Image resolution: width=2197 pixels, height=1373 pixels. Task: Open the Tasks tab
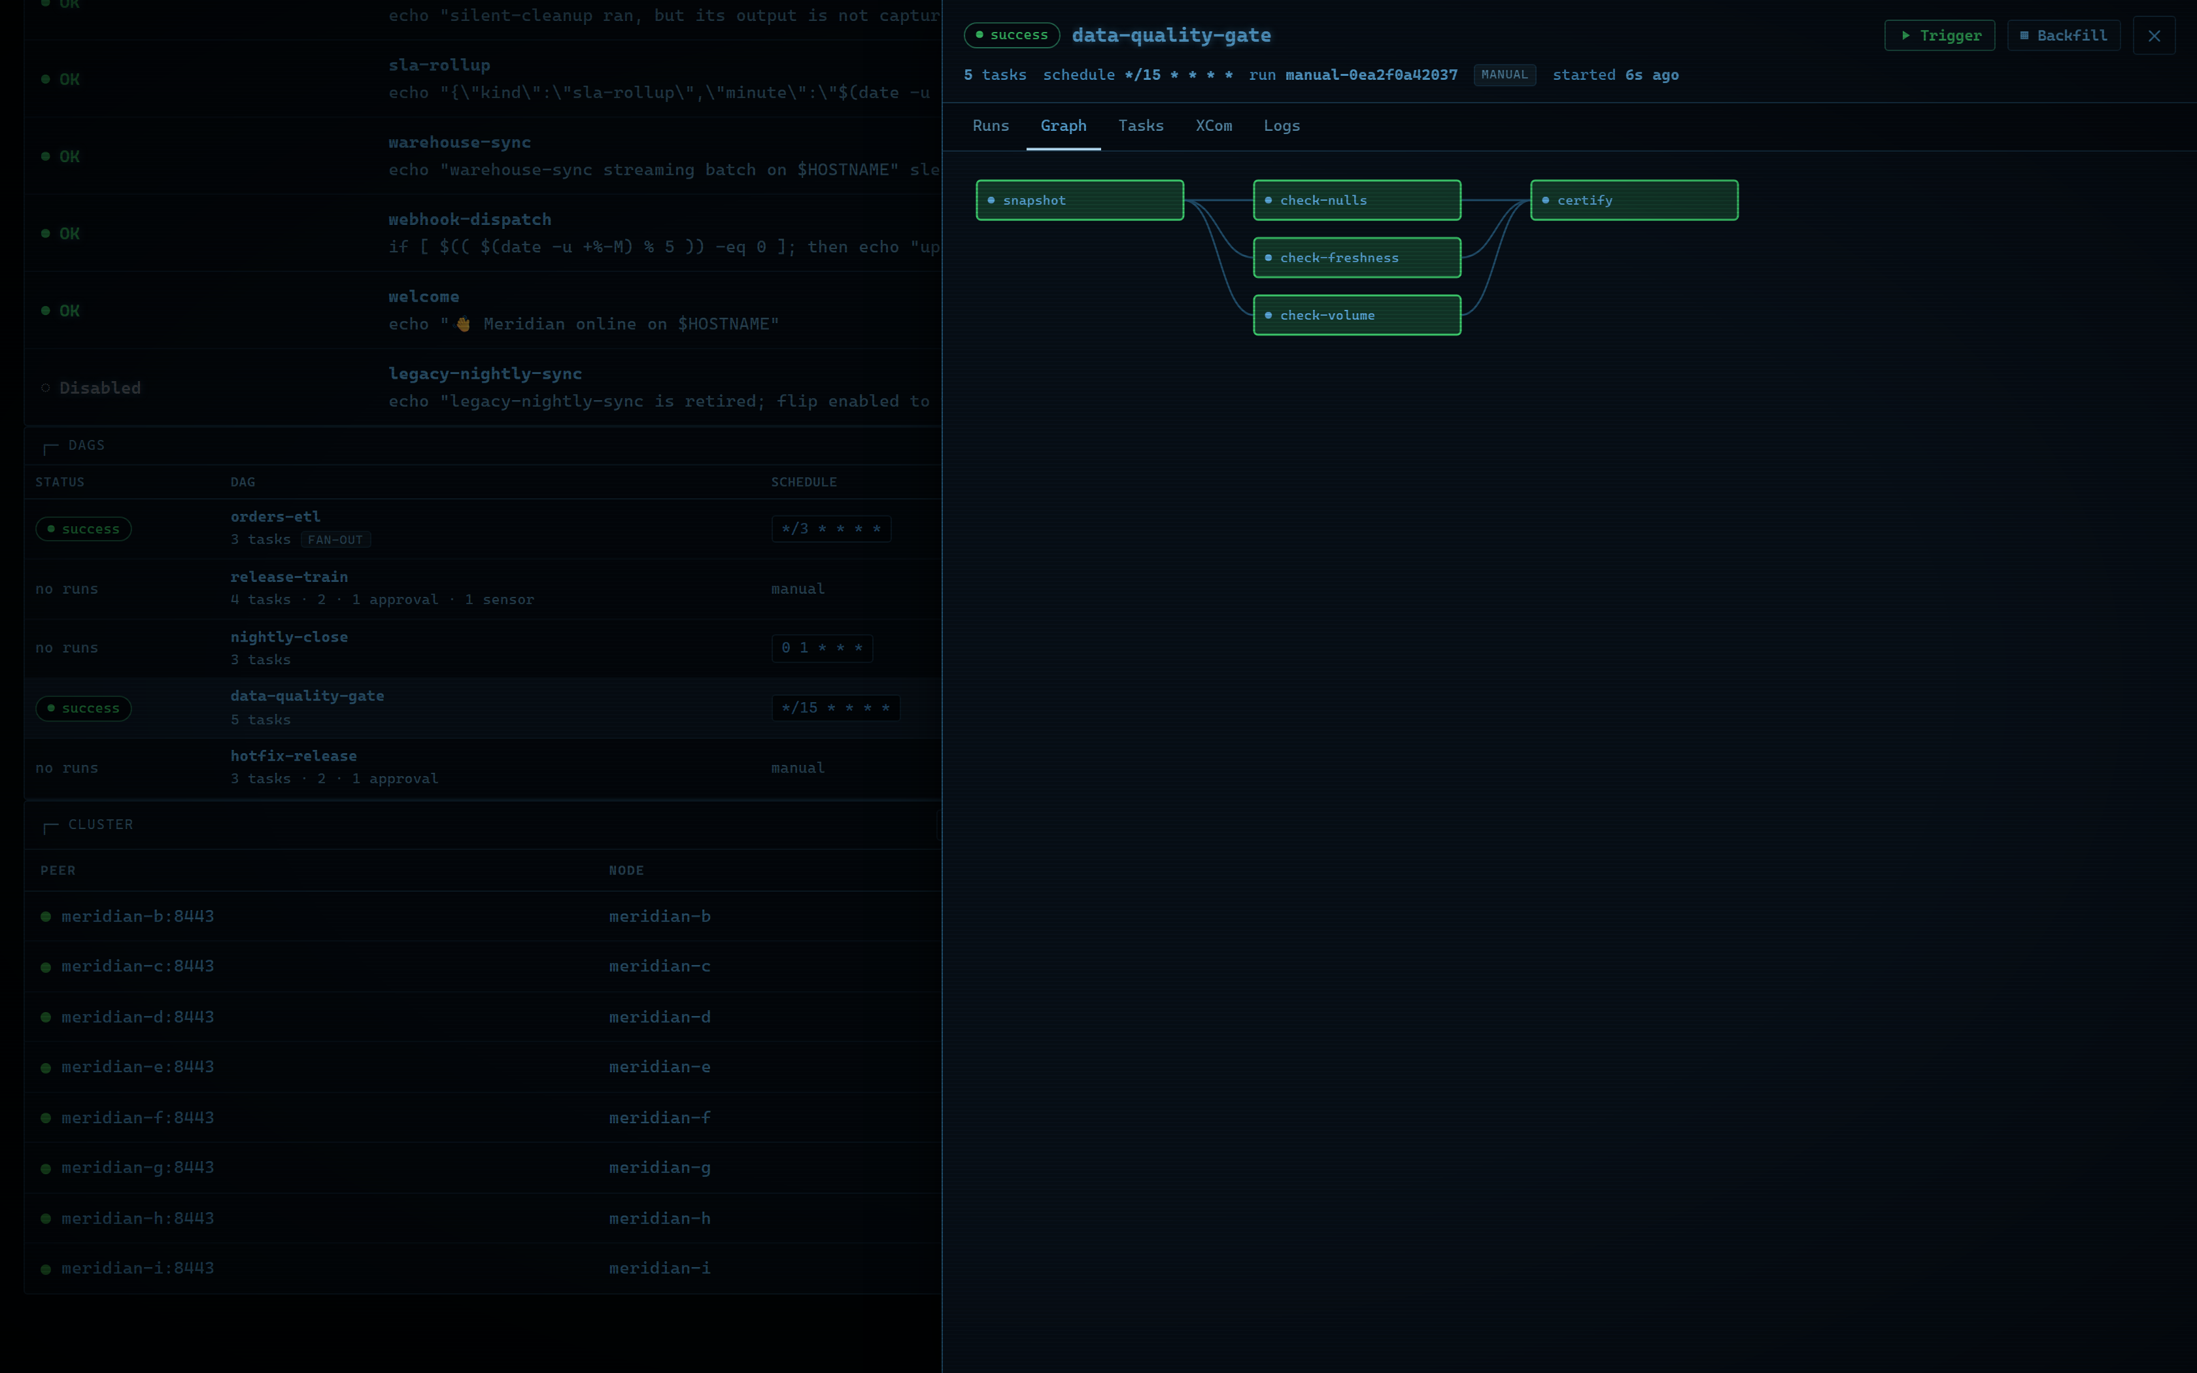(x=1140, y=126)
